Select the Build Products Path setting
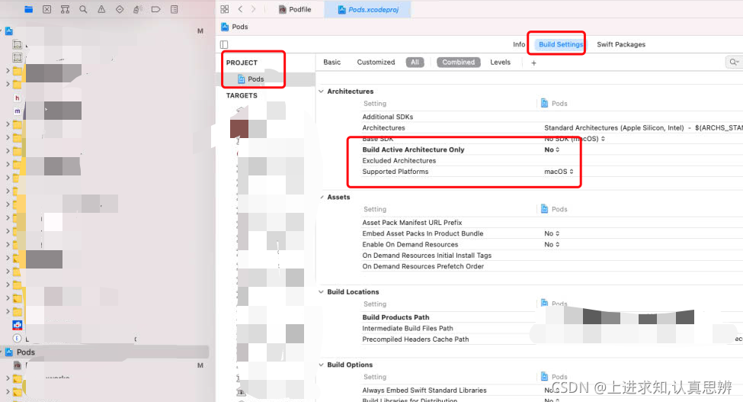Image resolution: width=743 pixels, height=402 pixels. (396, 317)
